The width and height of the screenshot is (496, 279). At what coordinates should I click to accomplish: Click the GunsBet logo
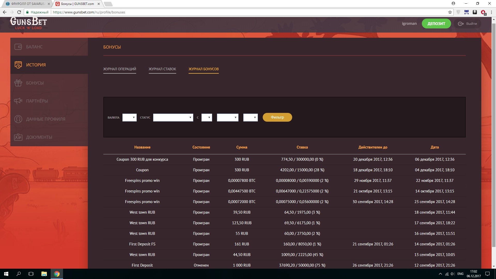[28, 23]
